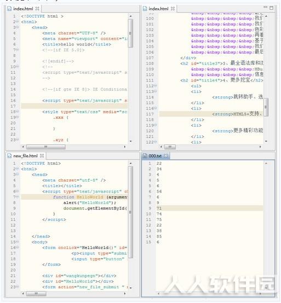Click file icon of index.html tab above DOCTYPE code

pos(9,9)
